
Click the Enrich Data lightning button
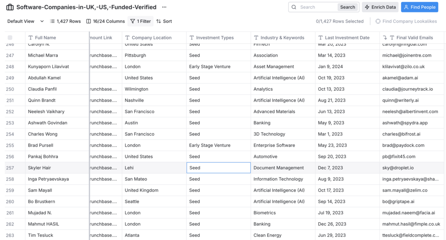click(380, 7)
